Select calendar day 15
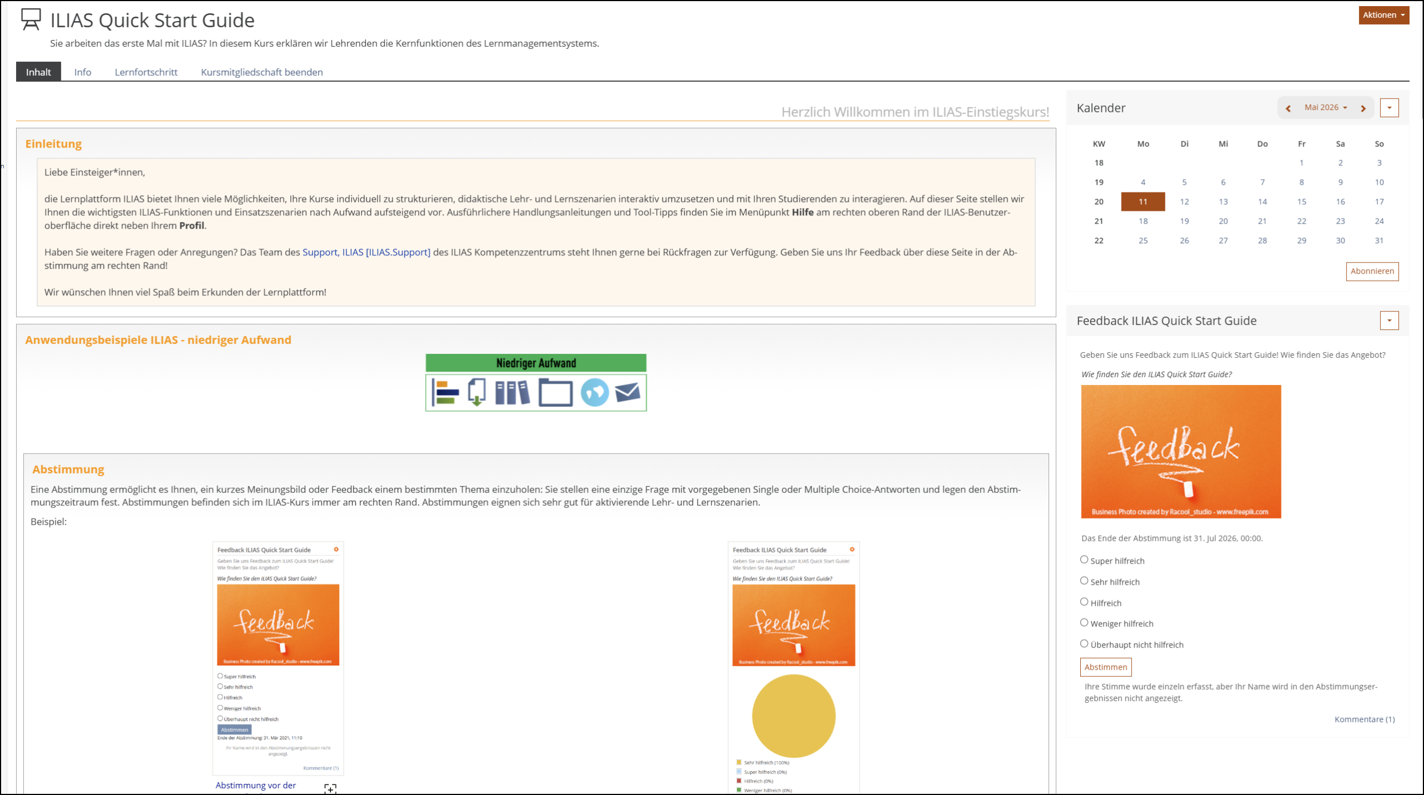1424x795 pixels. 1302,201
